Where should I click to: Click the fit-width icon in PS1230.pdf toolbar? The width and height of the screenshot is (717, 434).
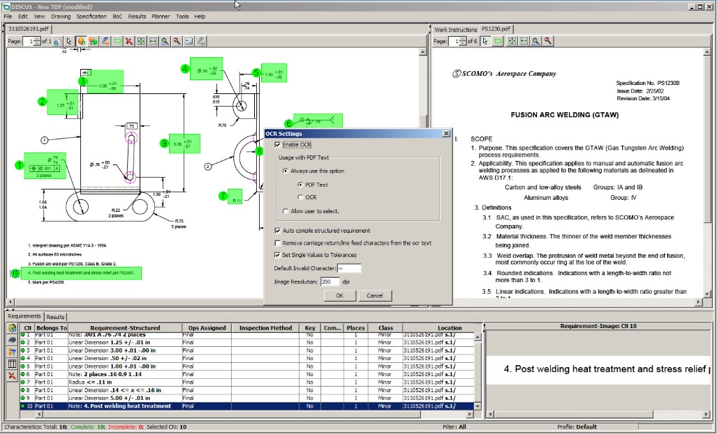tap(524, 42)
